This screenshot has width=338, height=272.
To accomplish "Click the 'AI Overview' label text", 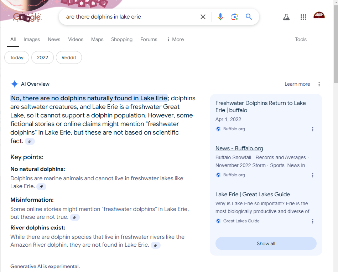I will 35,84.
